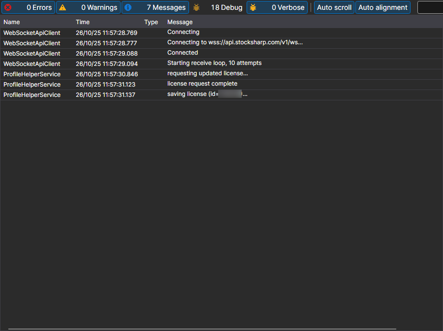Select the 'Connecting' log message

(183, 32)
